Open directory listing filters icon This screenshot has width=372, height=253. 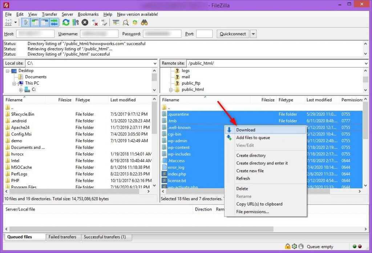tap(116, 23)
